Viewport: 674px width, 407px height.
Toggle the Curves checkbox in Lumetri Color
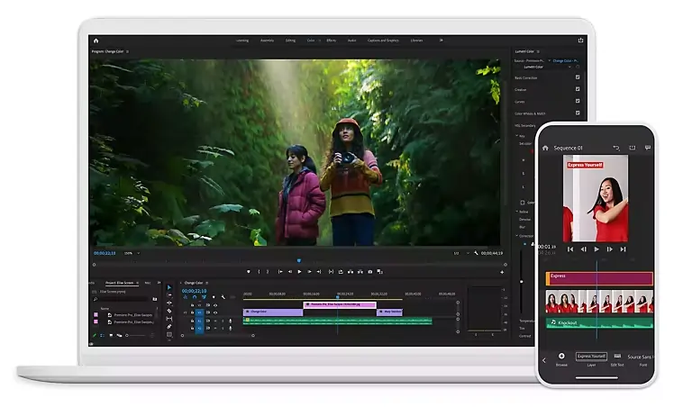pyautogui.click(x=578, y=102)
